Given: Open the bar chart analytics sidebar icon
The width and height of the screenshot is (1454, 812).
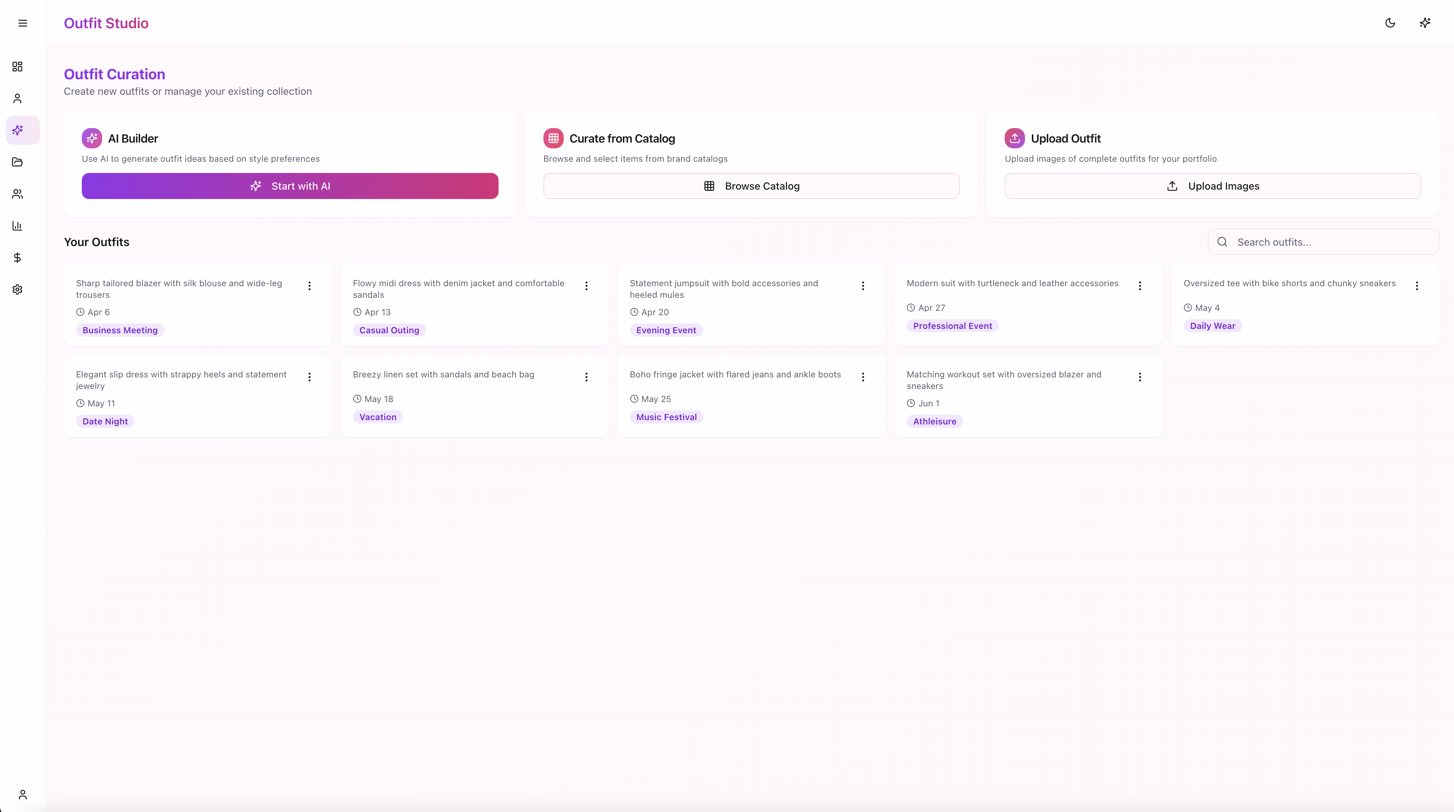Looking at the screenshot, I should click(x=17, y=226).
